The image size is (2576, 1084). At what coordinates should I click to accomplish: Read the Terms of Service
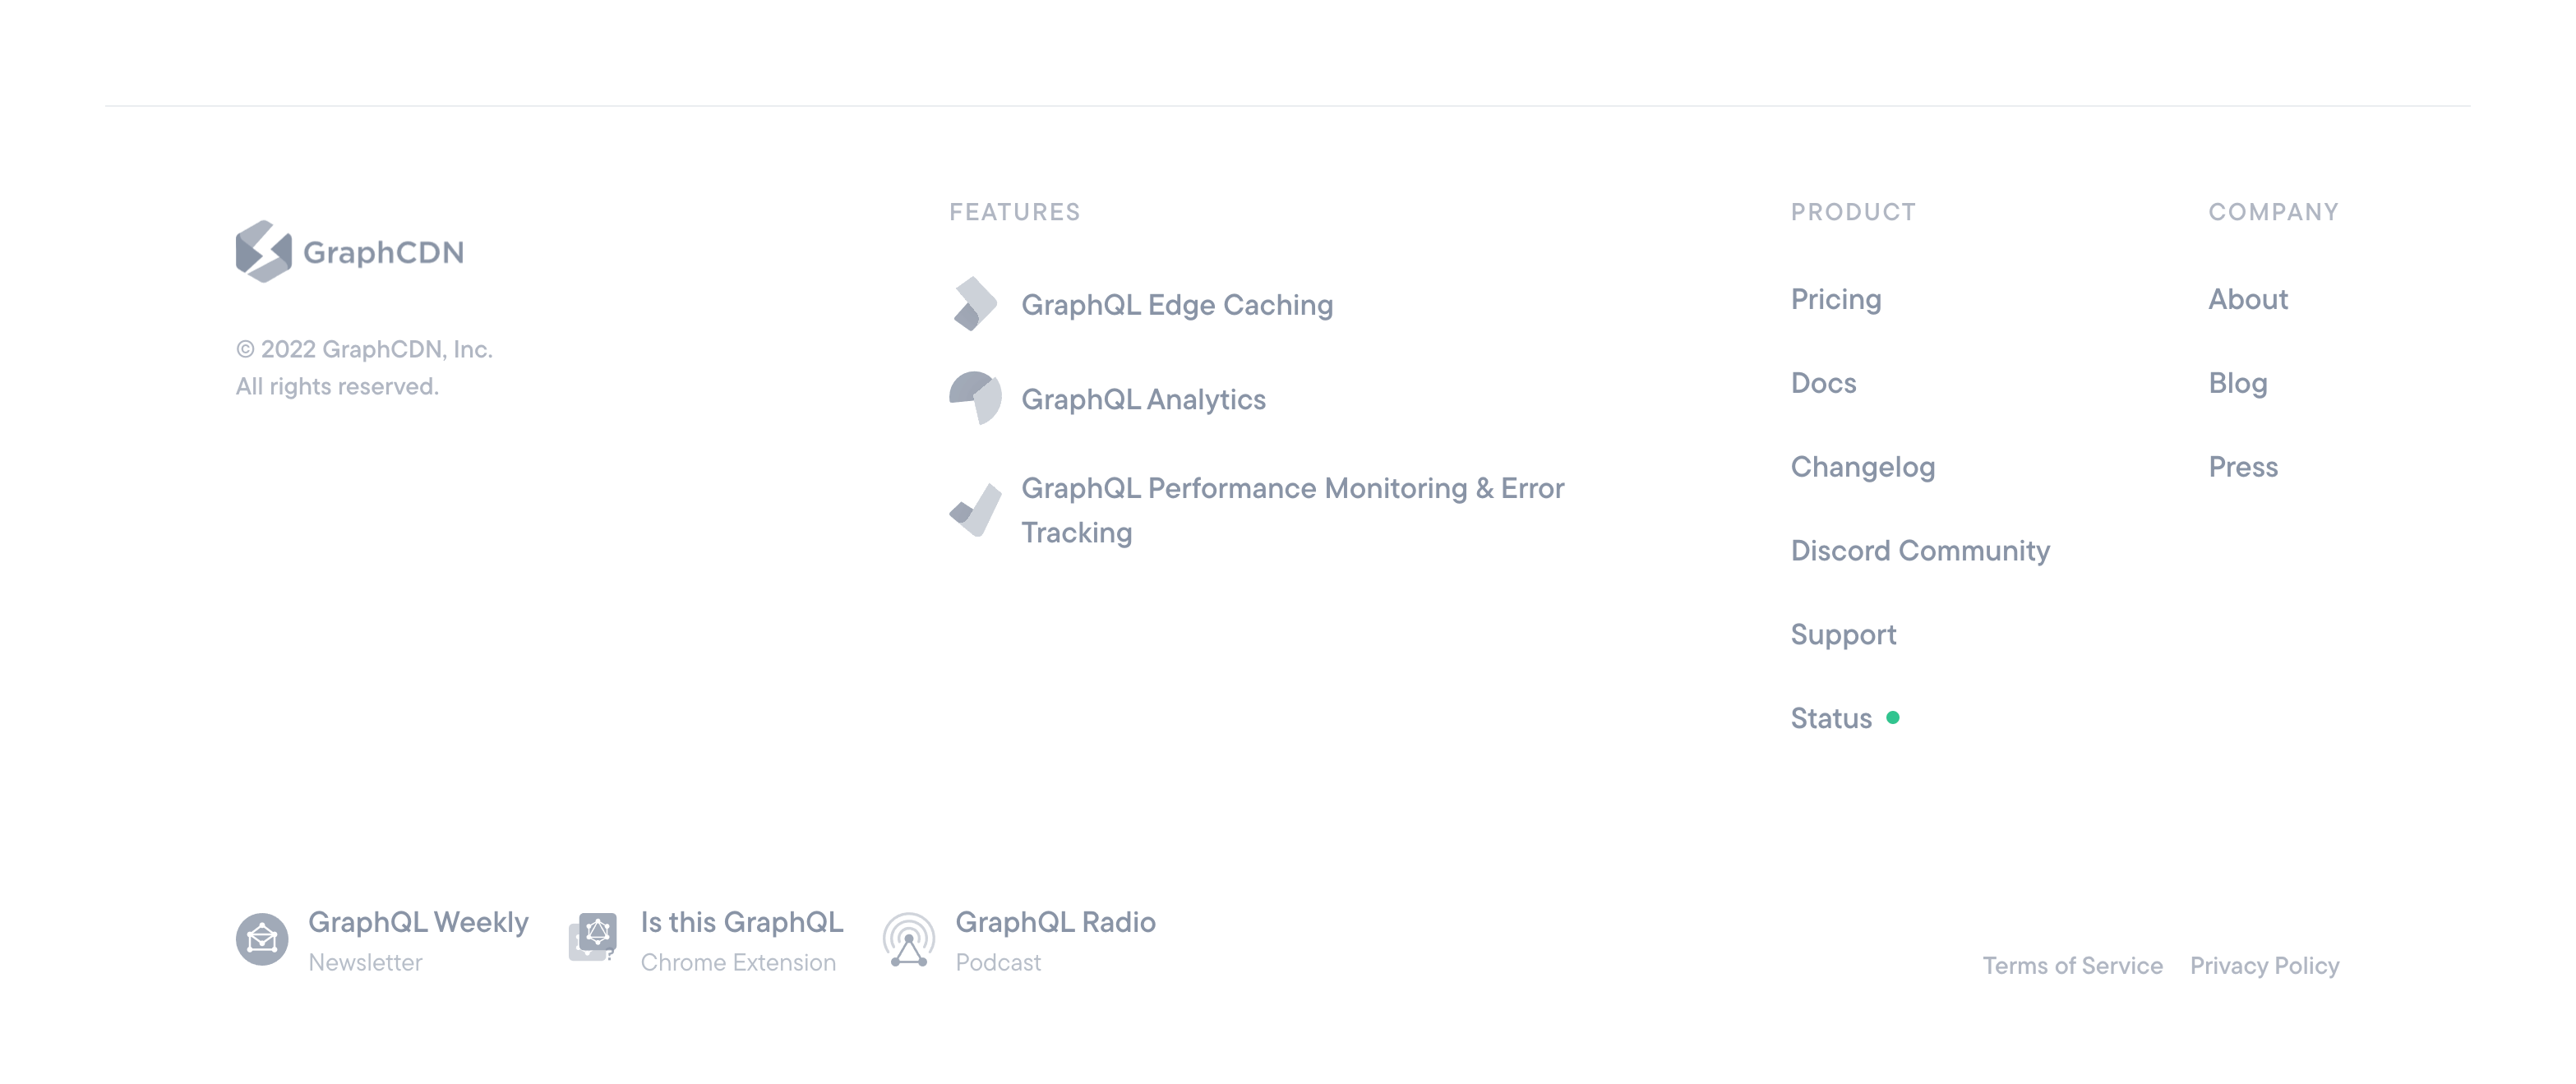pyautogui.click(x=2072, y=966)
